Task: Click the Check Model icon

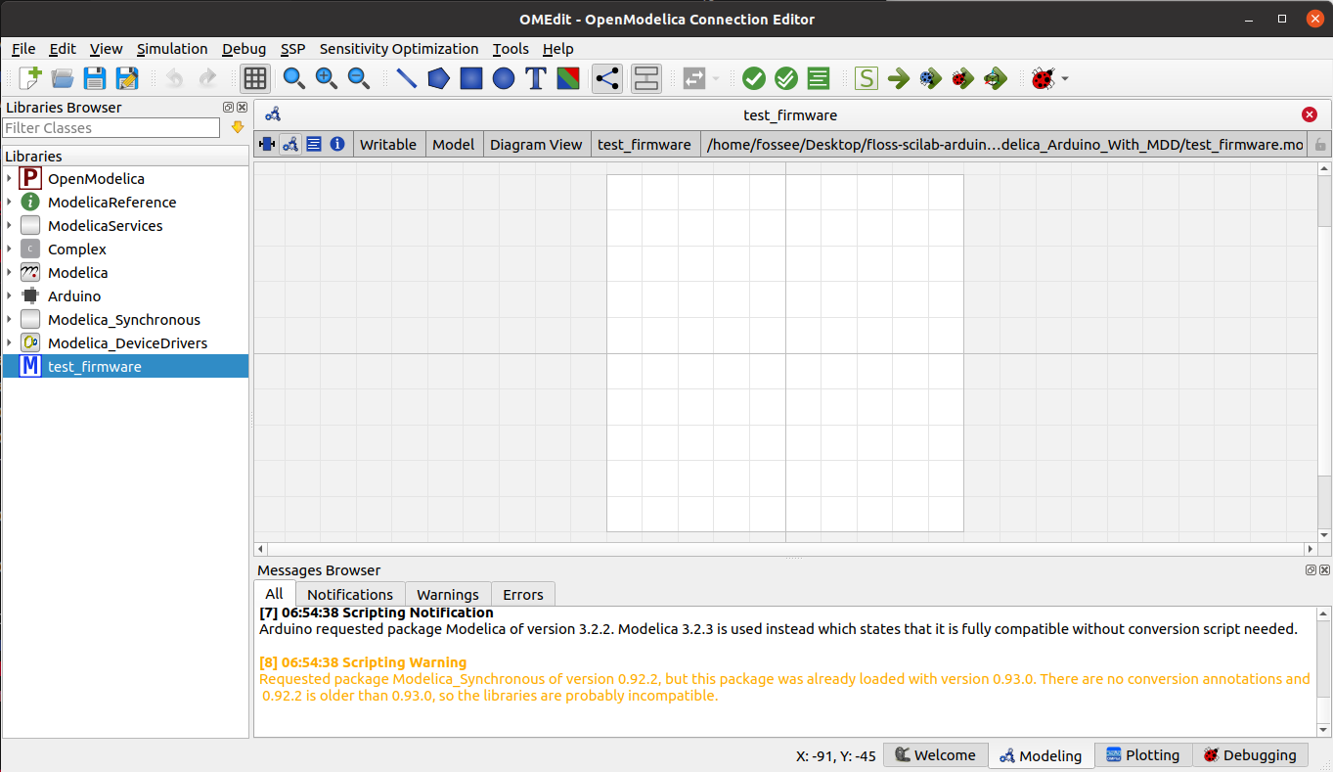Action: point(754,78)
